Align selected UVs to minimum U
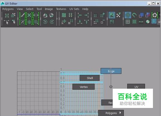 [x=80, y=15]
